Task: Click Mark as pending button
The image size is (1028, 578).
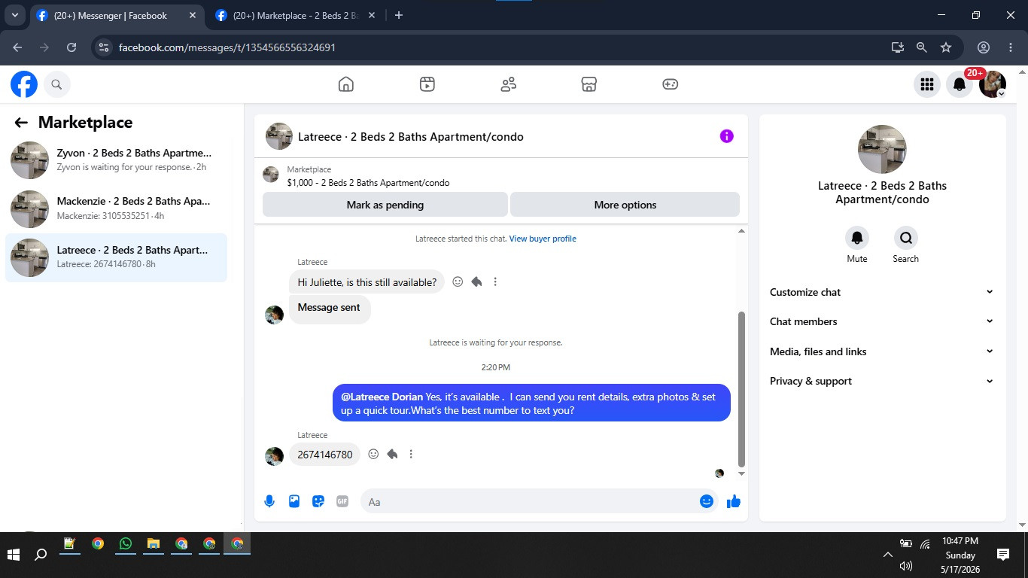Action: 385,205
